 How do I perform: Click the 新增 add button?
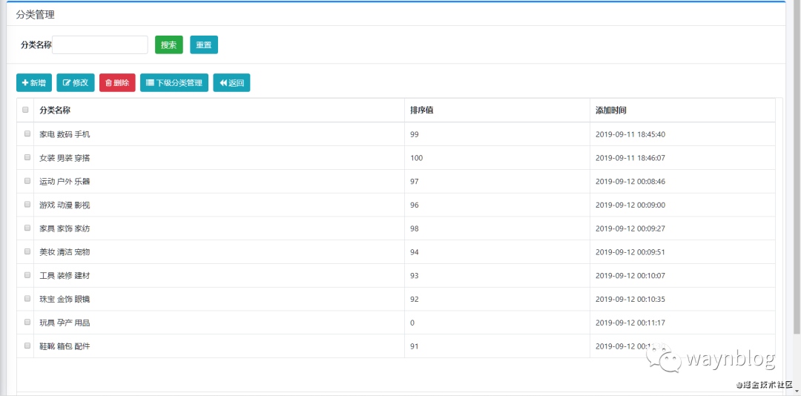33,83
